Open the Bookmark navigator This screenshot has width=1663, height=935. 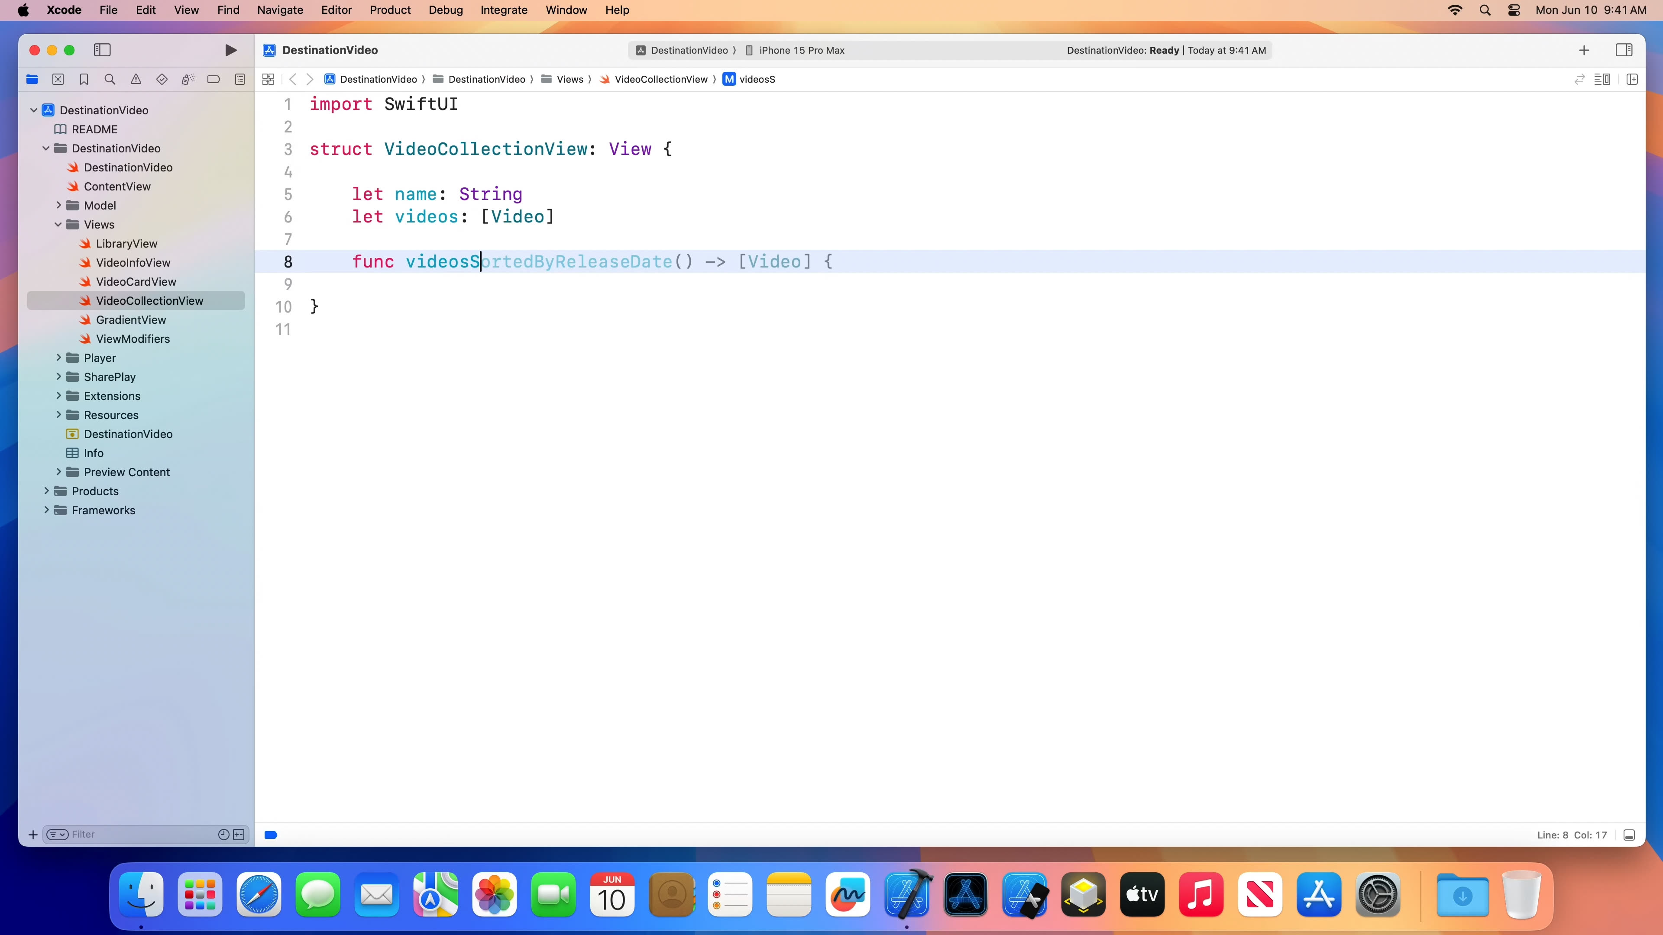(x=84, y=79)
